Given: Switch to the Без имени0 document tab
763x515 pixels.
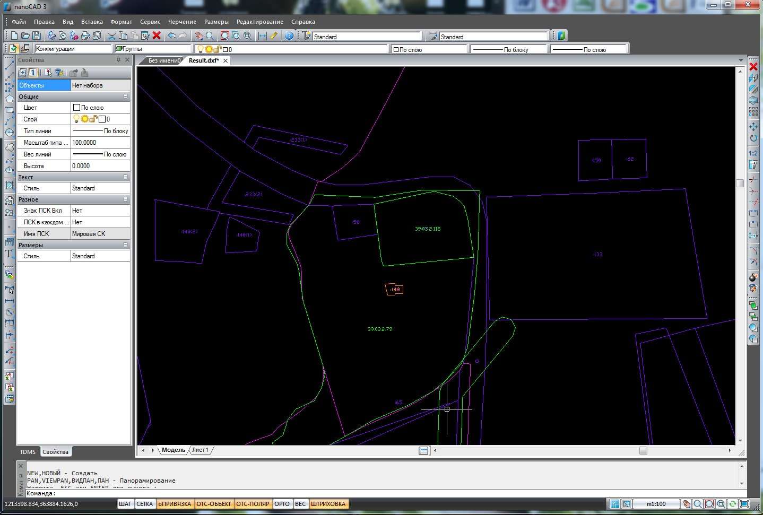Looking at the screenshot, I should 164,60.
